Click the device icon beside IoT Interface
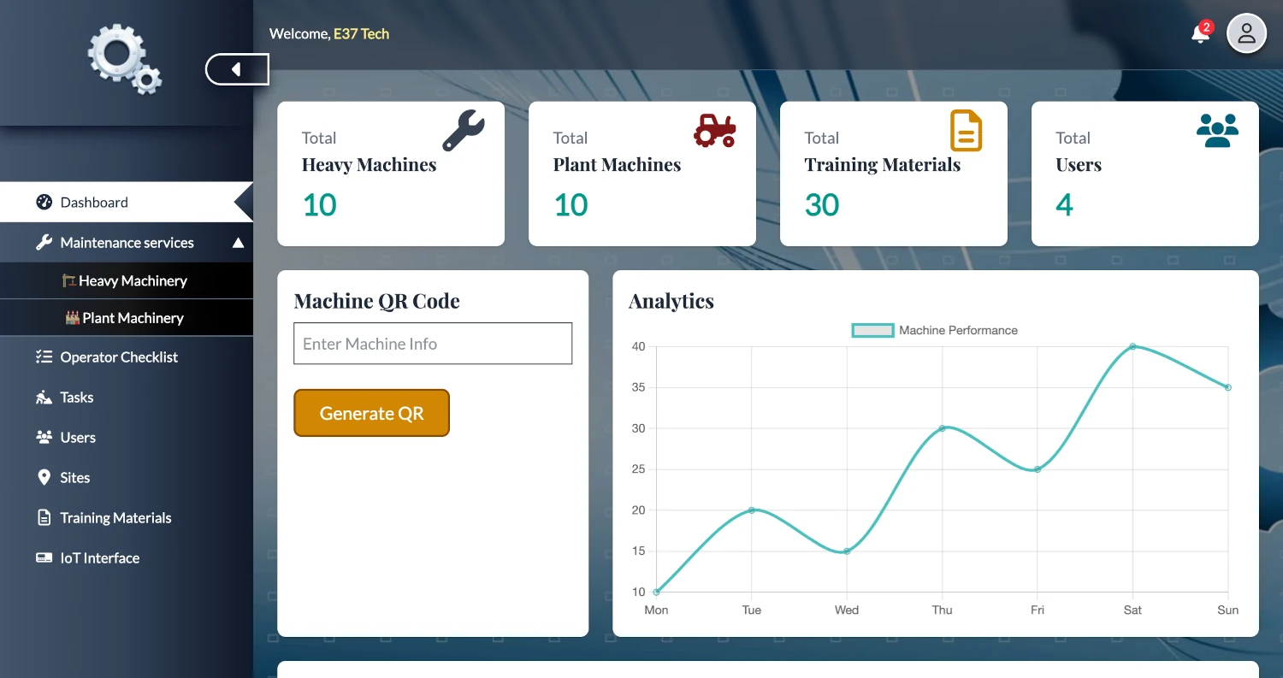The height and width of the screenshot is (678, 1283). tap(44, 557)
